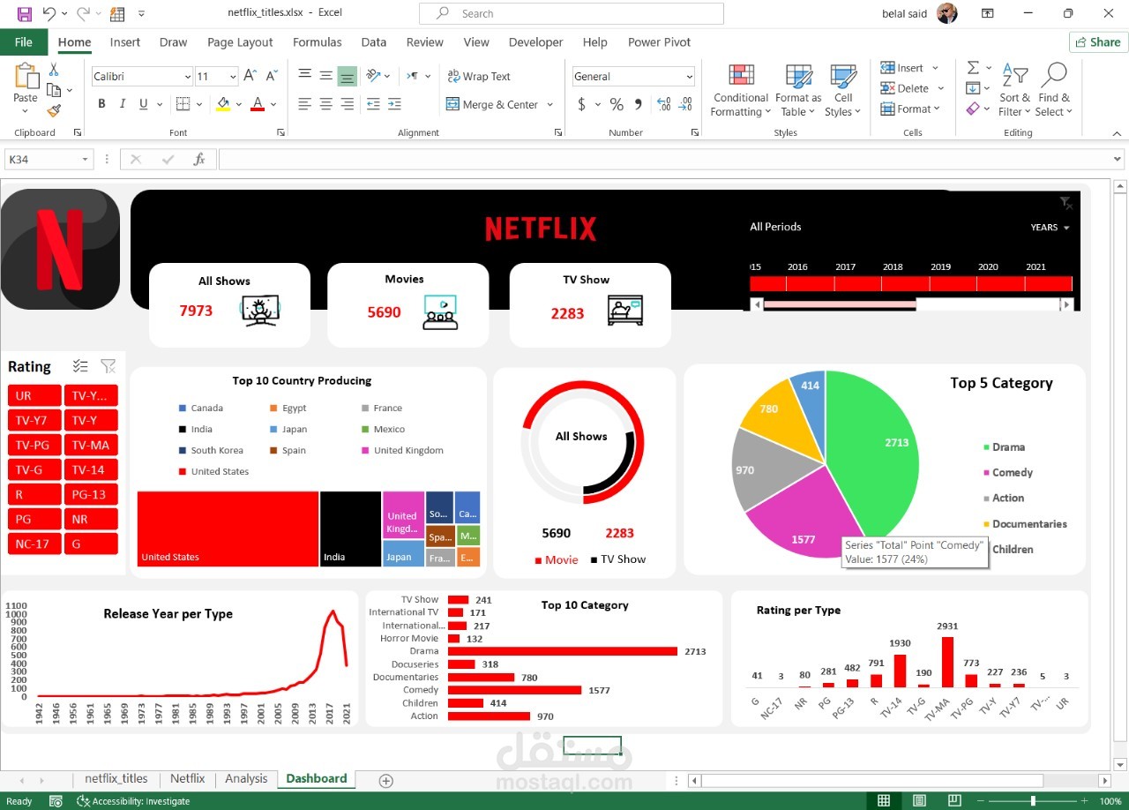This screenshot has width=1129, height=810.
Task: Click the Format Painter brush icon
Action: click(x=54, y=110)
